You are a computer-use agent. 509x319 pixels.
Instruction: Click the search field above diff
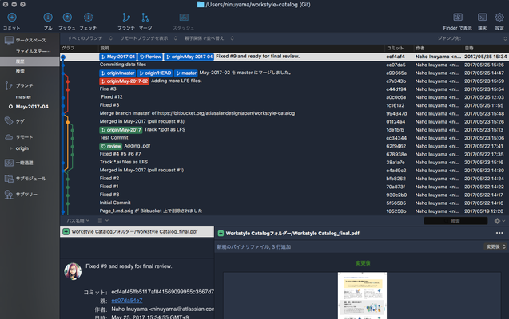pos(455,221)
